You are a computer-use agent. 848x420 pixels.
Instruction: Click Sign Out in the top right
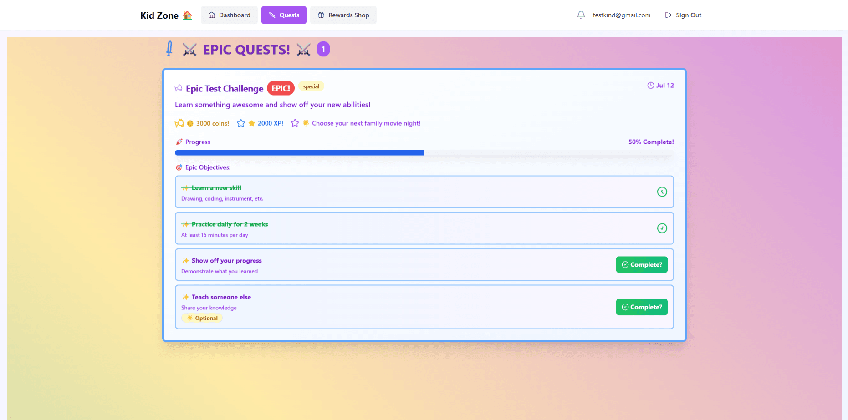pos(683,15)
